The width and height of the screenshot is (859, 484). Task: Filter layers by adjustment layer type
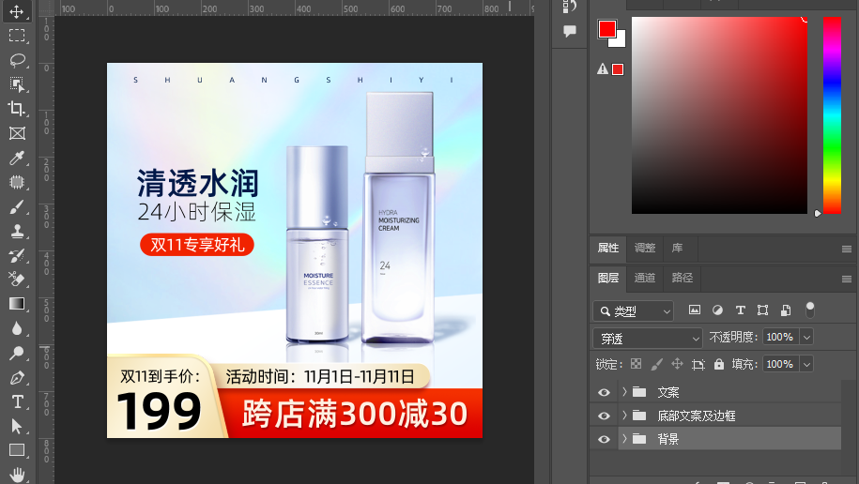coord(717,310)
